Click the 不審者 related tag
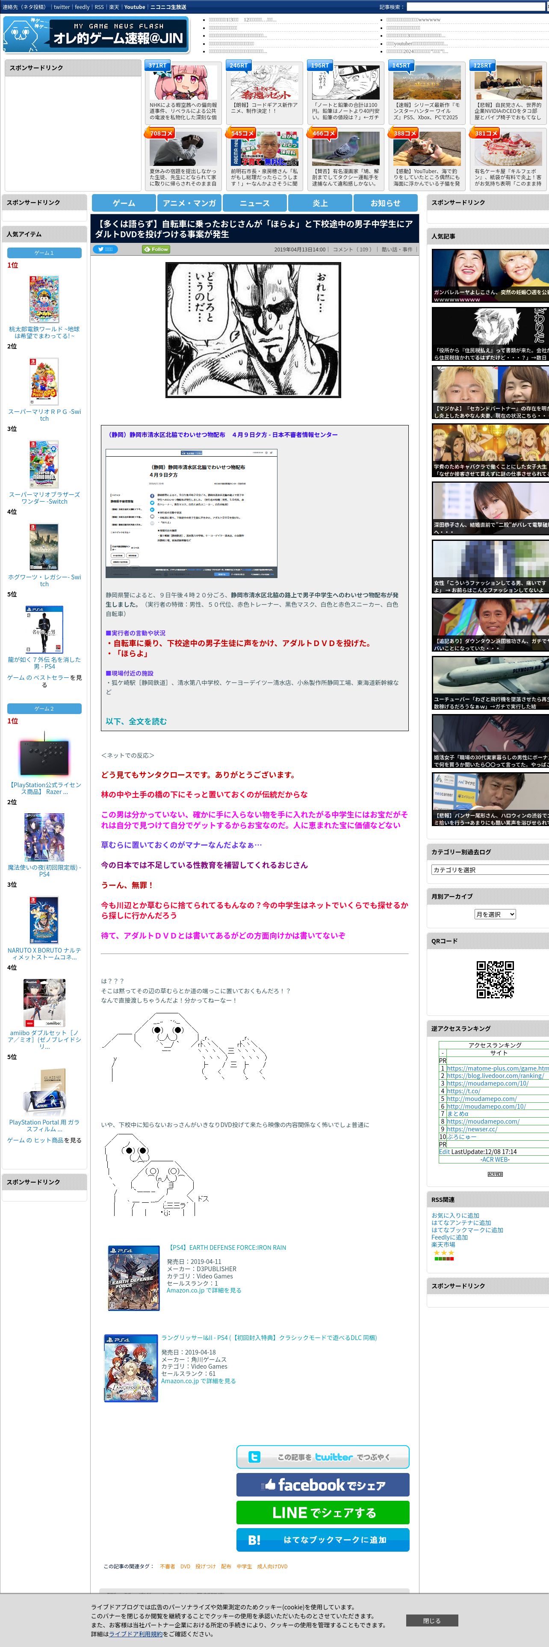Image resolution: width=549 pixels, height=1647 pixels. click(168, 1567)
